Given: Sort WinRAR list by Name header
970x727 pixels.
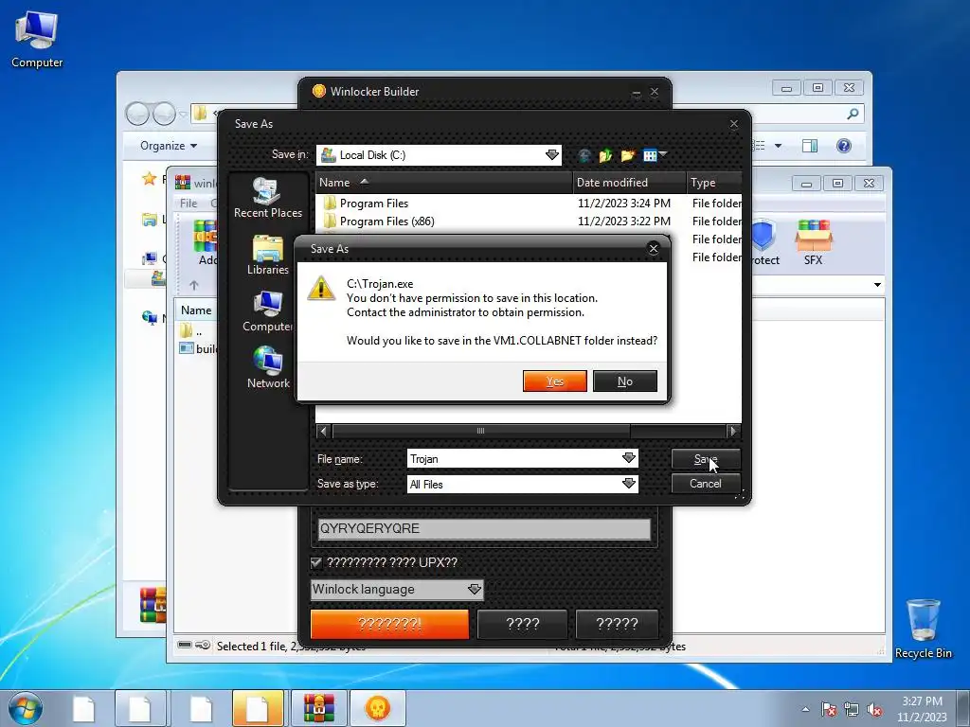Looking at the screenshot, I should point(196,310).
